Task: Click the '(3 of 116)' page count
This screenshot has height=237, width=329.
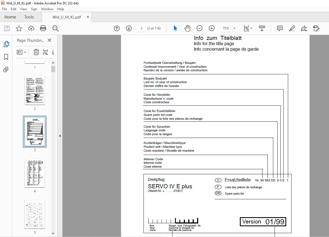Action: coord(154,28)
